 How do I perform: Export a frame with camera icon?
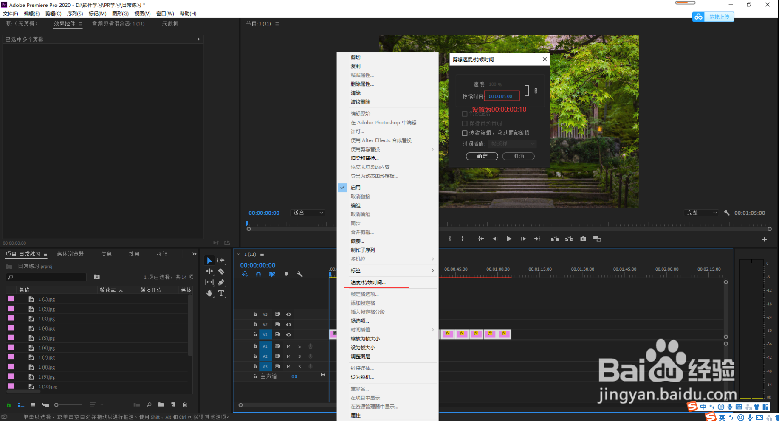583,239
